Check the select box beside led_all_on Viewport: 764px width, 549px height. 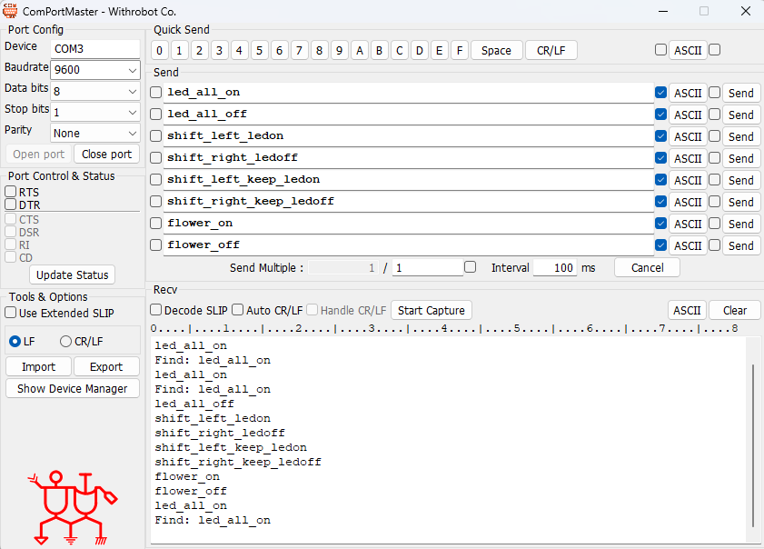(156, 92)
